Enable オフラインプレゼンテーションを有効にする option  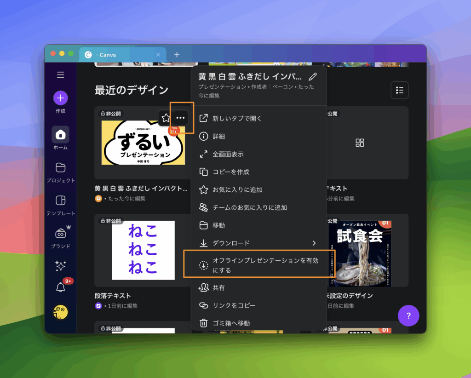click(259, 265)
